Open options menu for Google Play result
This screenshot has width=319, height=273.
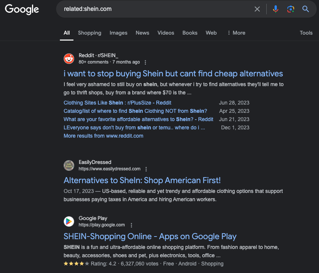pyautogui.click(x=131, y=225)
